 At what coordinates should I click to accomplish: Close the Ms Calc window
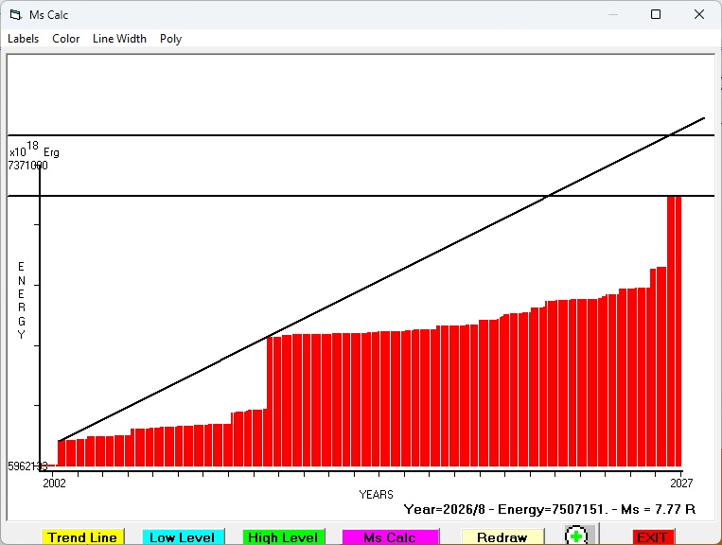point(699,14)
